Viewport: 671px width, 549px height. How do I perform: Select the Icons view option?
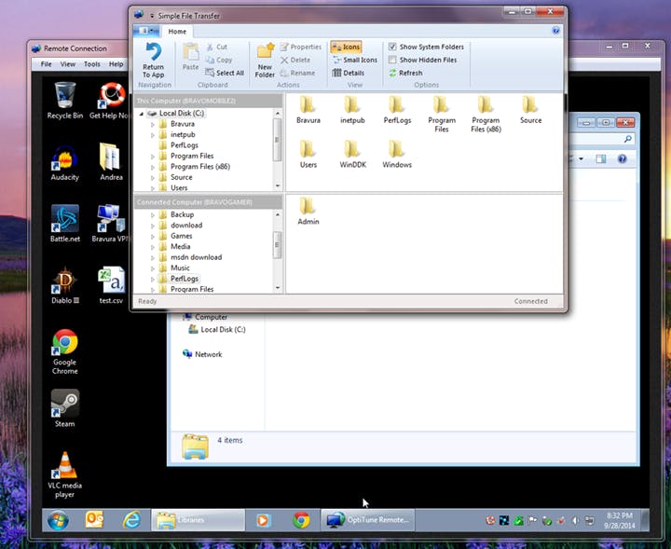click(345, 47)
